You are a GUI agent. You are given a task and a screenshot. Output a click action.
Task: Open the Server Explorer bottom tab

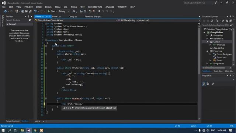coord(13,121)
